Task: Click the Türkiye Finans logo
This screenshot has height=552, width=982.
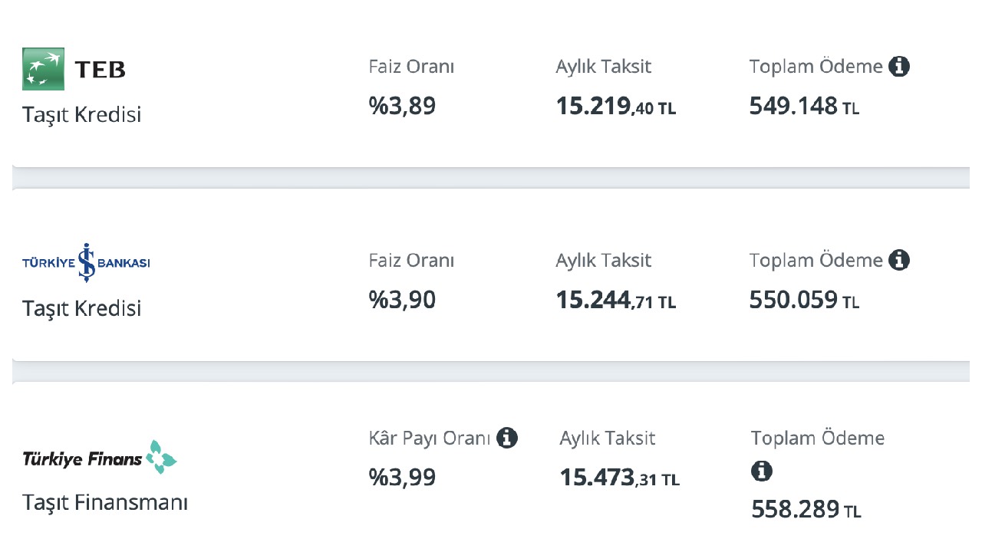Action: click(100, 458)
